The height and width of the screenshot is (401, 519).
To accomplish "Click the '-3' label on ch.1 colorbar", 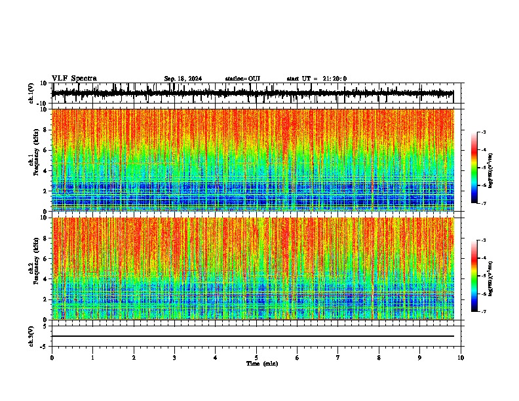I will [483, 132].
